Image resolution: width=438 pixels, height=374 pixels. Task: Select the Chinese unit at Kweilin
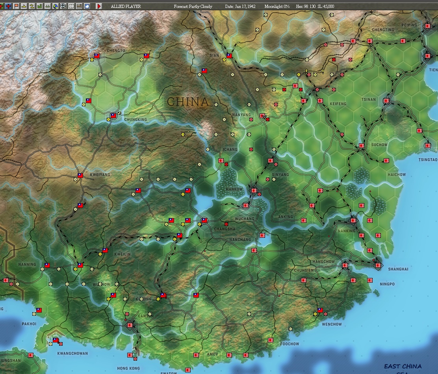tap(105, 250)
